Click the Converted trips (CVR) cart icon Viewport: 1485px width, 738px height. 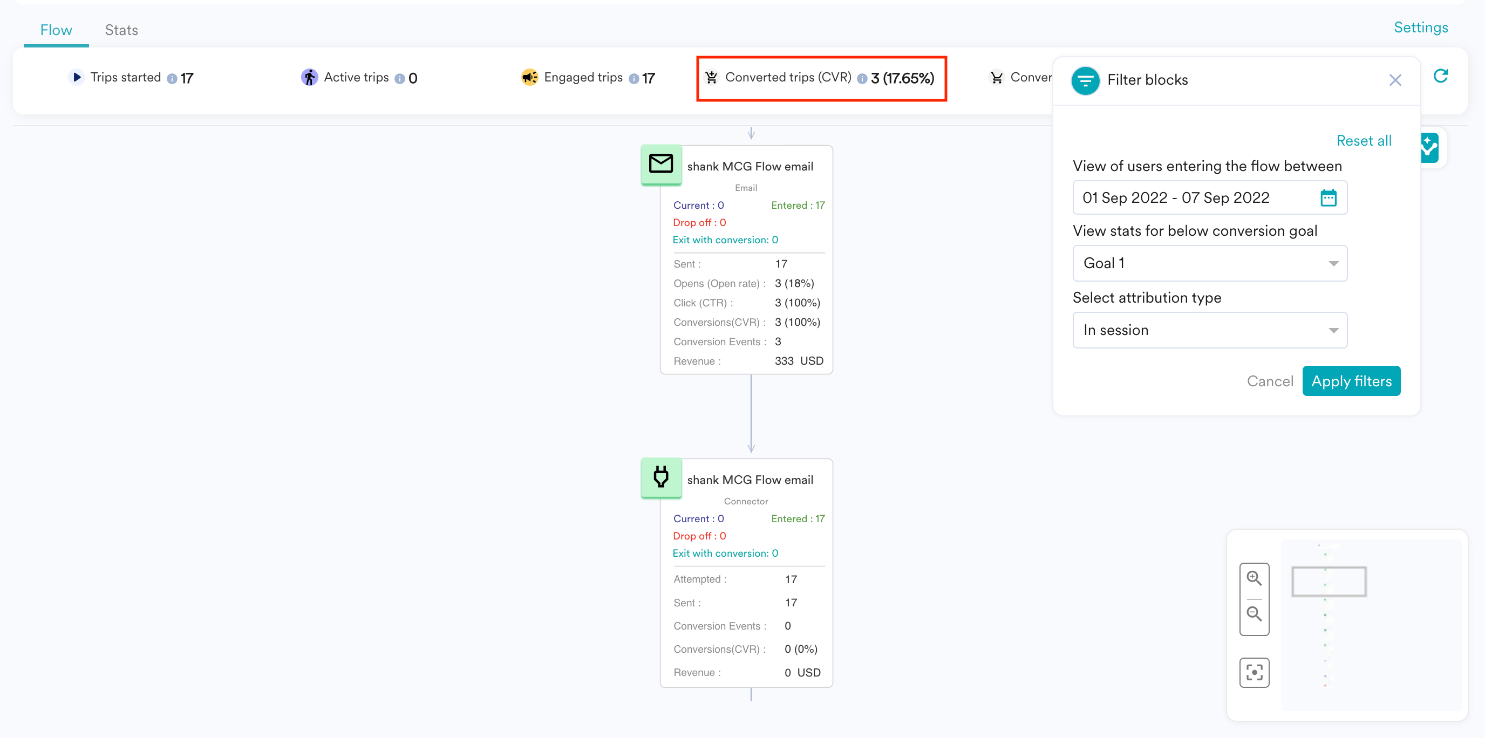click(712, 77)
